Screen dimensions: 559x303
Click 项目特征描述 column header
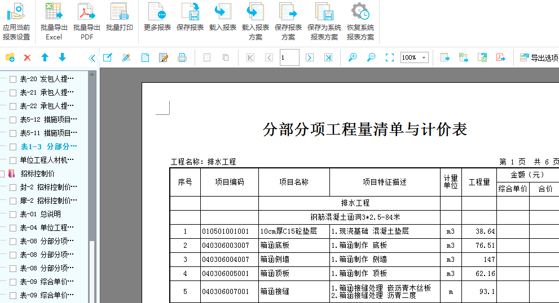[385, 182]
